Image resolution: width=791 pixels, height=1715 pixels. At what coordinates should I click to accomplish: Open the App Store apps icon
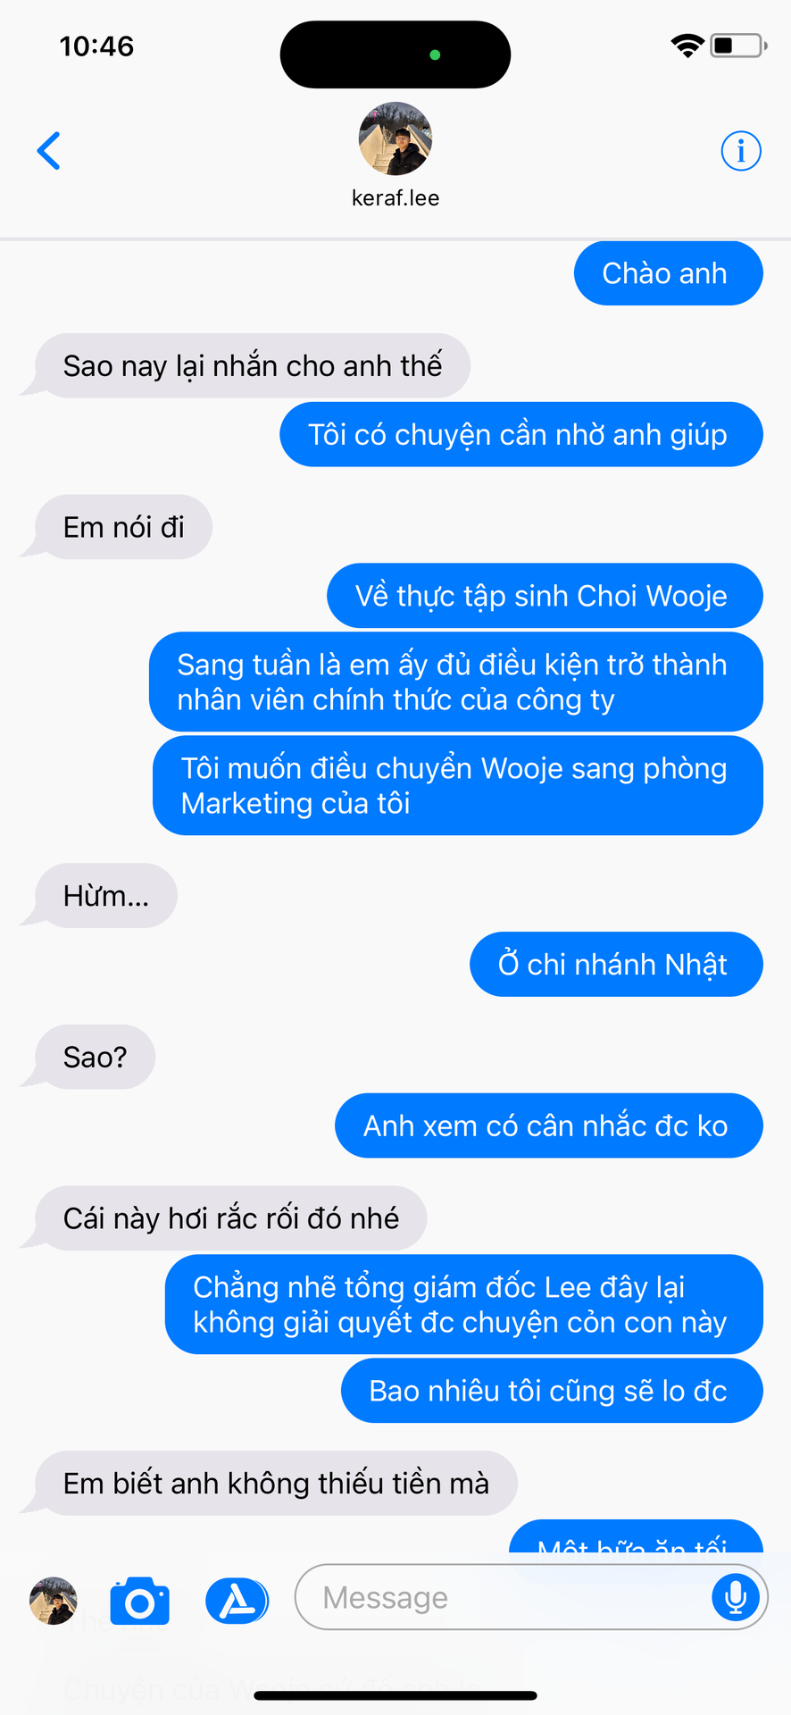tap(237, 1601)
